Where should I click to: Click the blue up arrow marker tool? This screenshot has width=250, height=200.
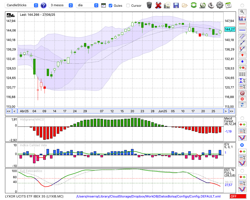pos(242,61)
